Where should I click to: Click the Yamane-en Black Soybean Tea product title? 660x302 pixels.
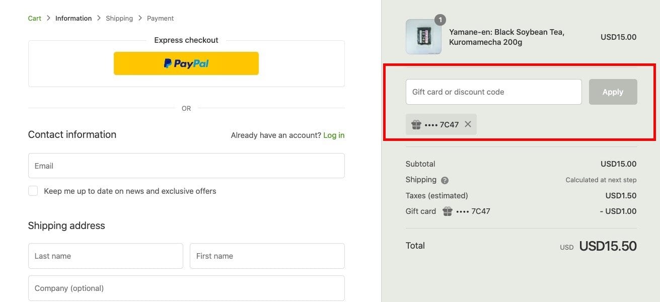506,37
